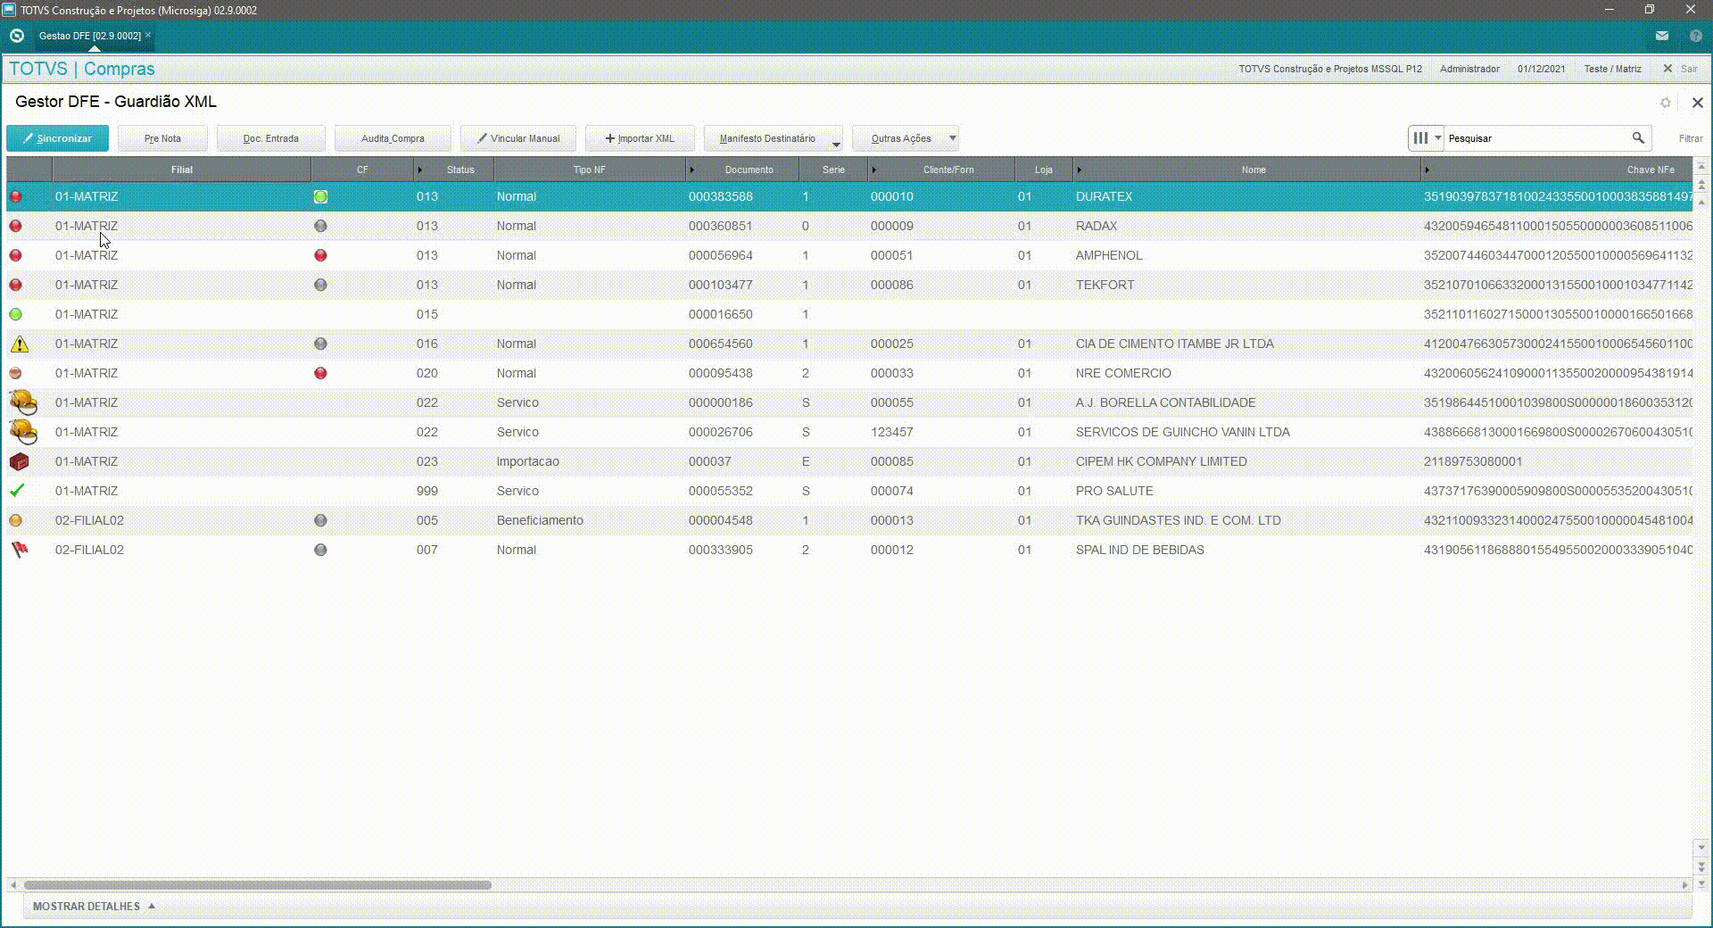This screenshot has height=928, width=1713.
Task: Click the red status icon for DURATEX row
Action: 15,196
